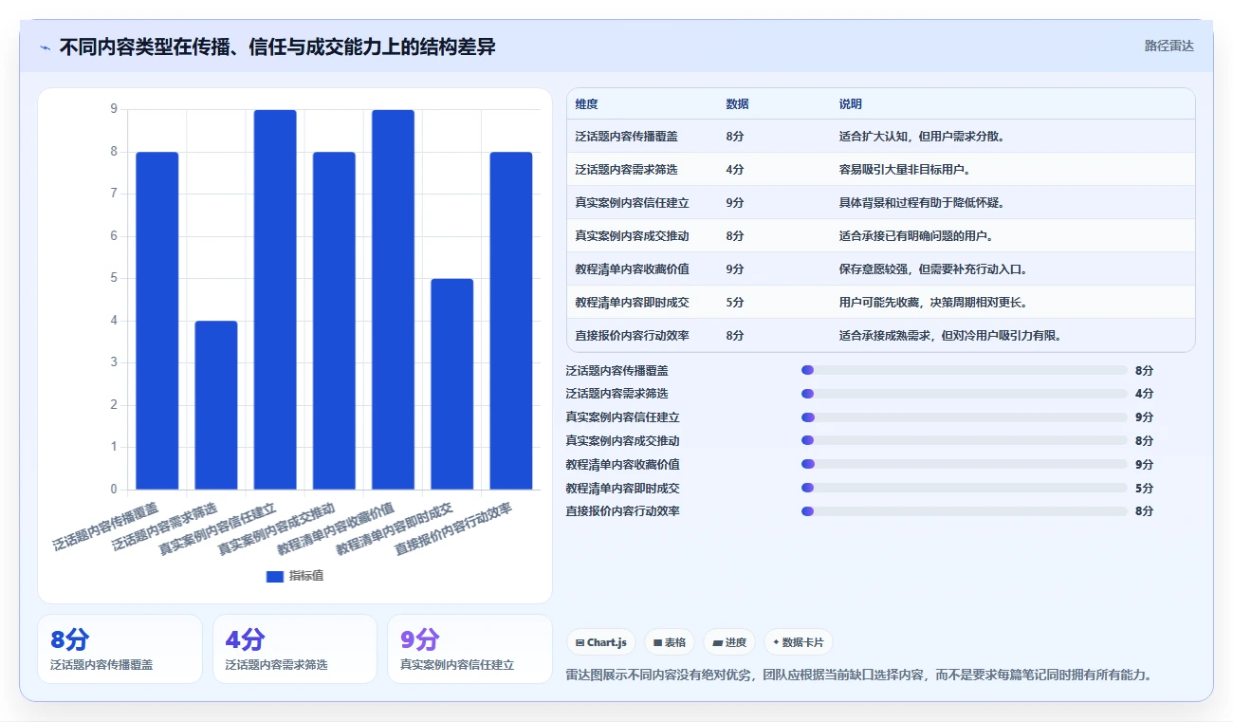
Task: Open the 4分 泛话题内容需求筛选 data card
Action: pyautogui.click(x=295, y=649)
